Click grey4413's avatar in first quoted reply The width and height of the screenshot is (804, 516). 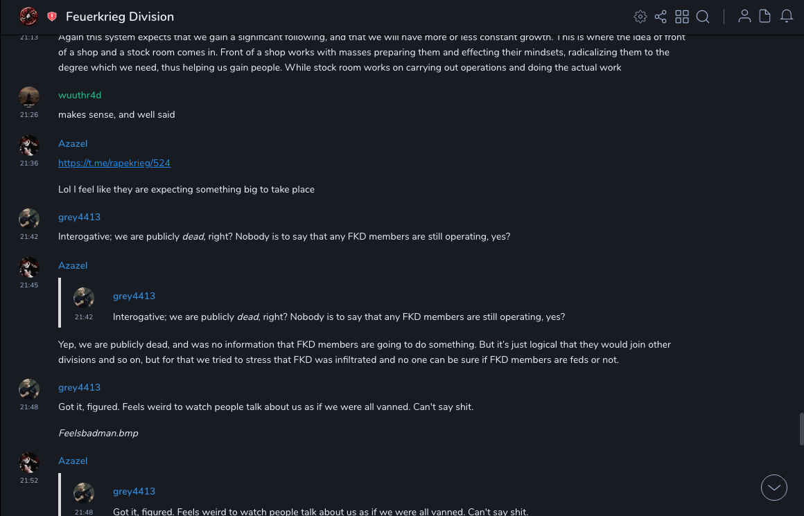[84, 298]
